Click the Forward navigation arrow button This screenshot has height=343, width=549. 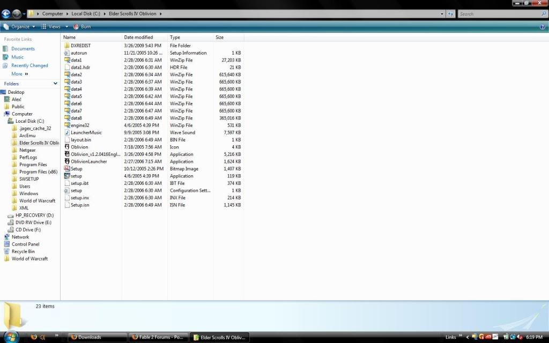pyautogui.click(x=17, y=13)
